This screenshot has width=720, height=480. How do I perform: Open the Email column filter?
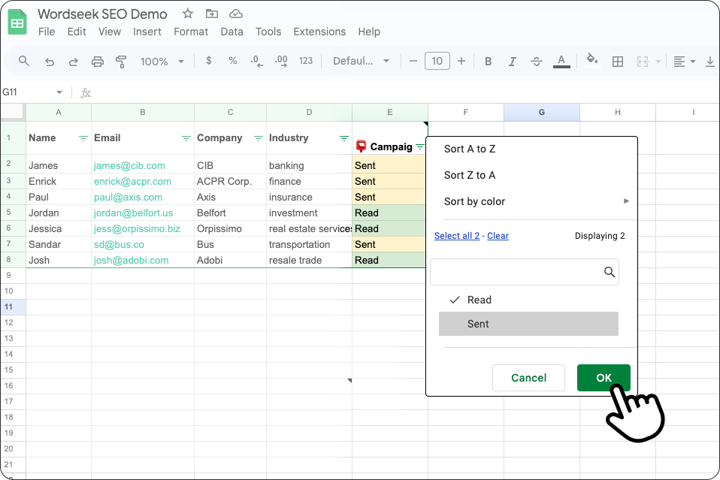pyautogui.click(x=186, y=138)
